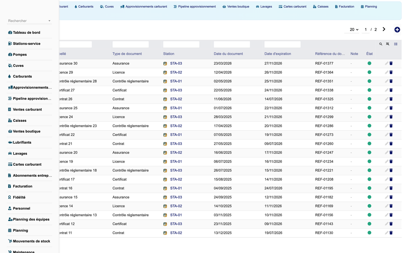Open STA-02 link in REF-01364 row

coord(176,73)
